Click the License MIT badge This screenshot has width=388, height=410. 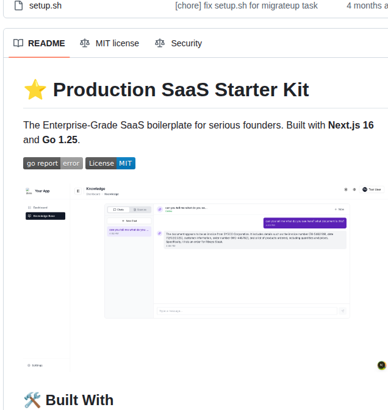(110, 163)
